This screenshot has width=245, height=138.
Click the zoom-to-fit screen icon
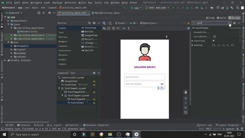point(186,112)
